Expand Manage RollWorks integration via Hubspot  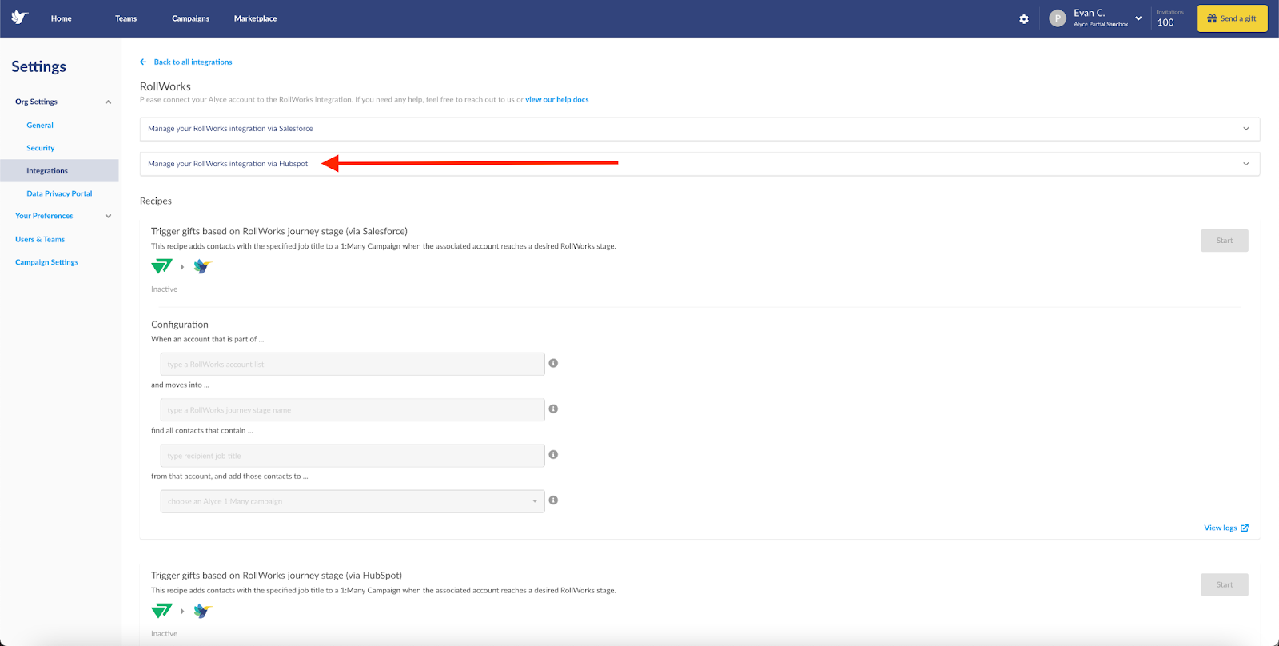(x=699, y=164)
